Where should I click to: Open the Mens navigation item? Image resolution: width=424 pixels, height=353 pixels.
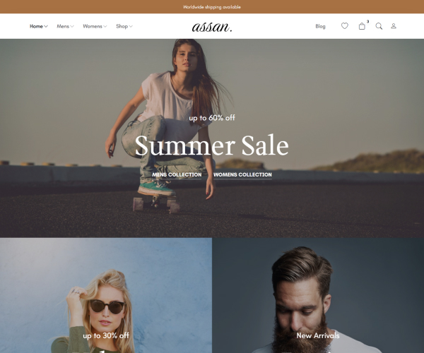click(63, 26)
